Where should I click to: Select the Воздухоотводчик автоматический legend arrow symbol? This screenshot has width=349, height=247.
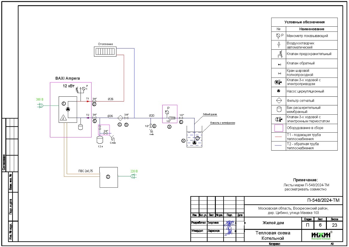tap(278, 45)
